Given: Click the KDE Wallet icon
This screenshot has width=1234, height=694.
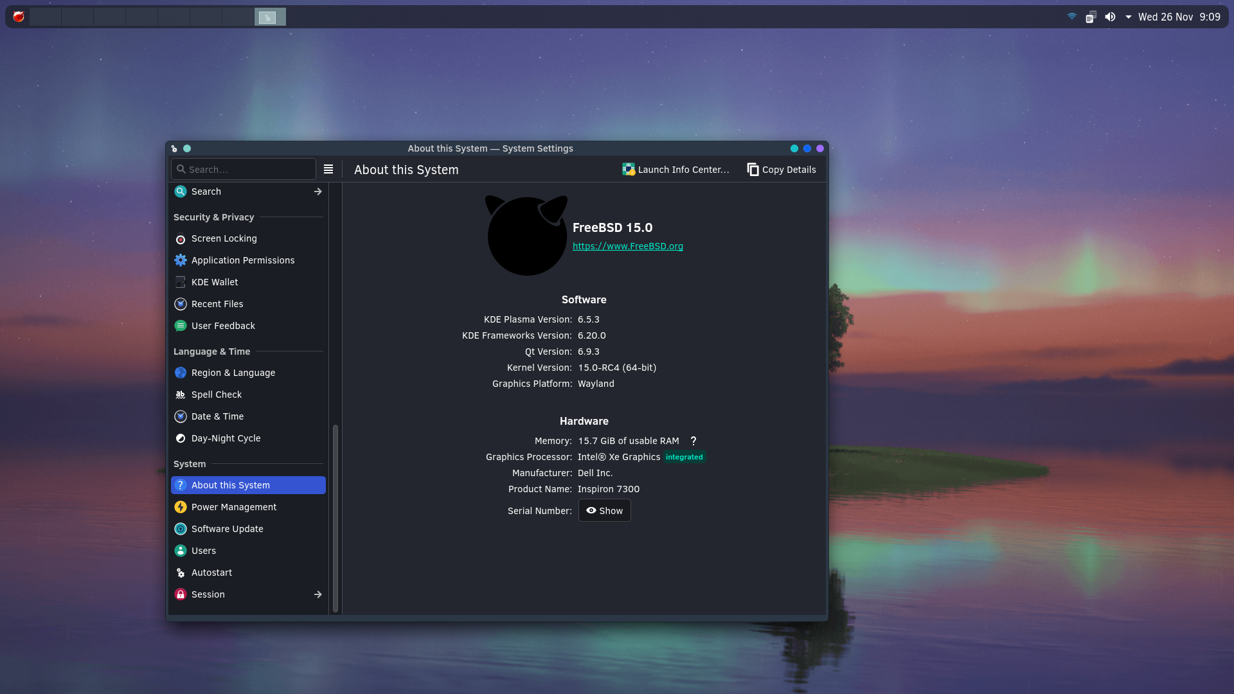Looking at the screenshot, I should (x=181, y=282).
